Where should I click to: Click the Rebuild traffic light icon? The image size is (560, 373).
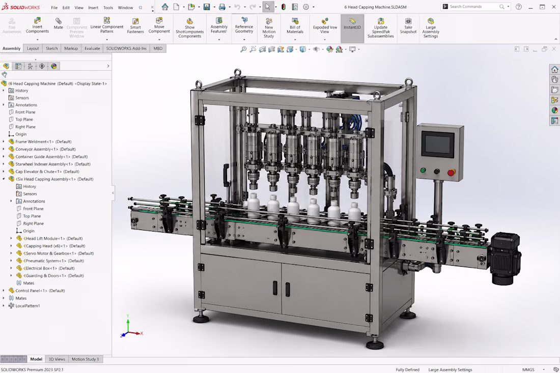click(x=284, y=7)
